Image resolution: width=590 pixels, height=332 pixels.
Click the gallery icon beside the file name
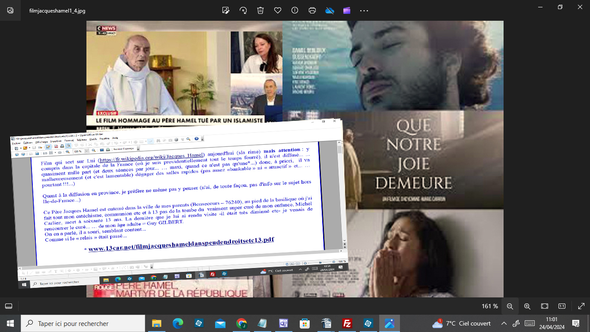click(x=10, y=10)
